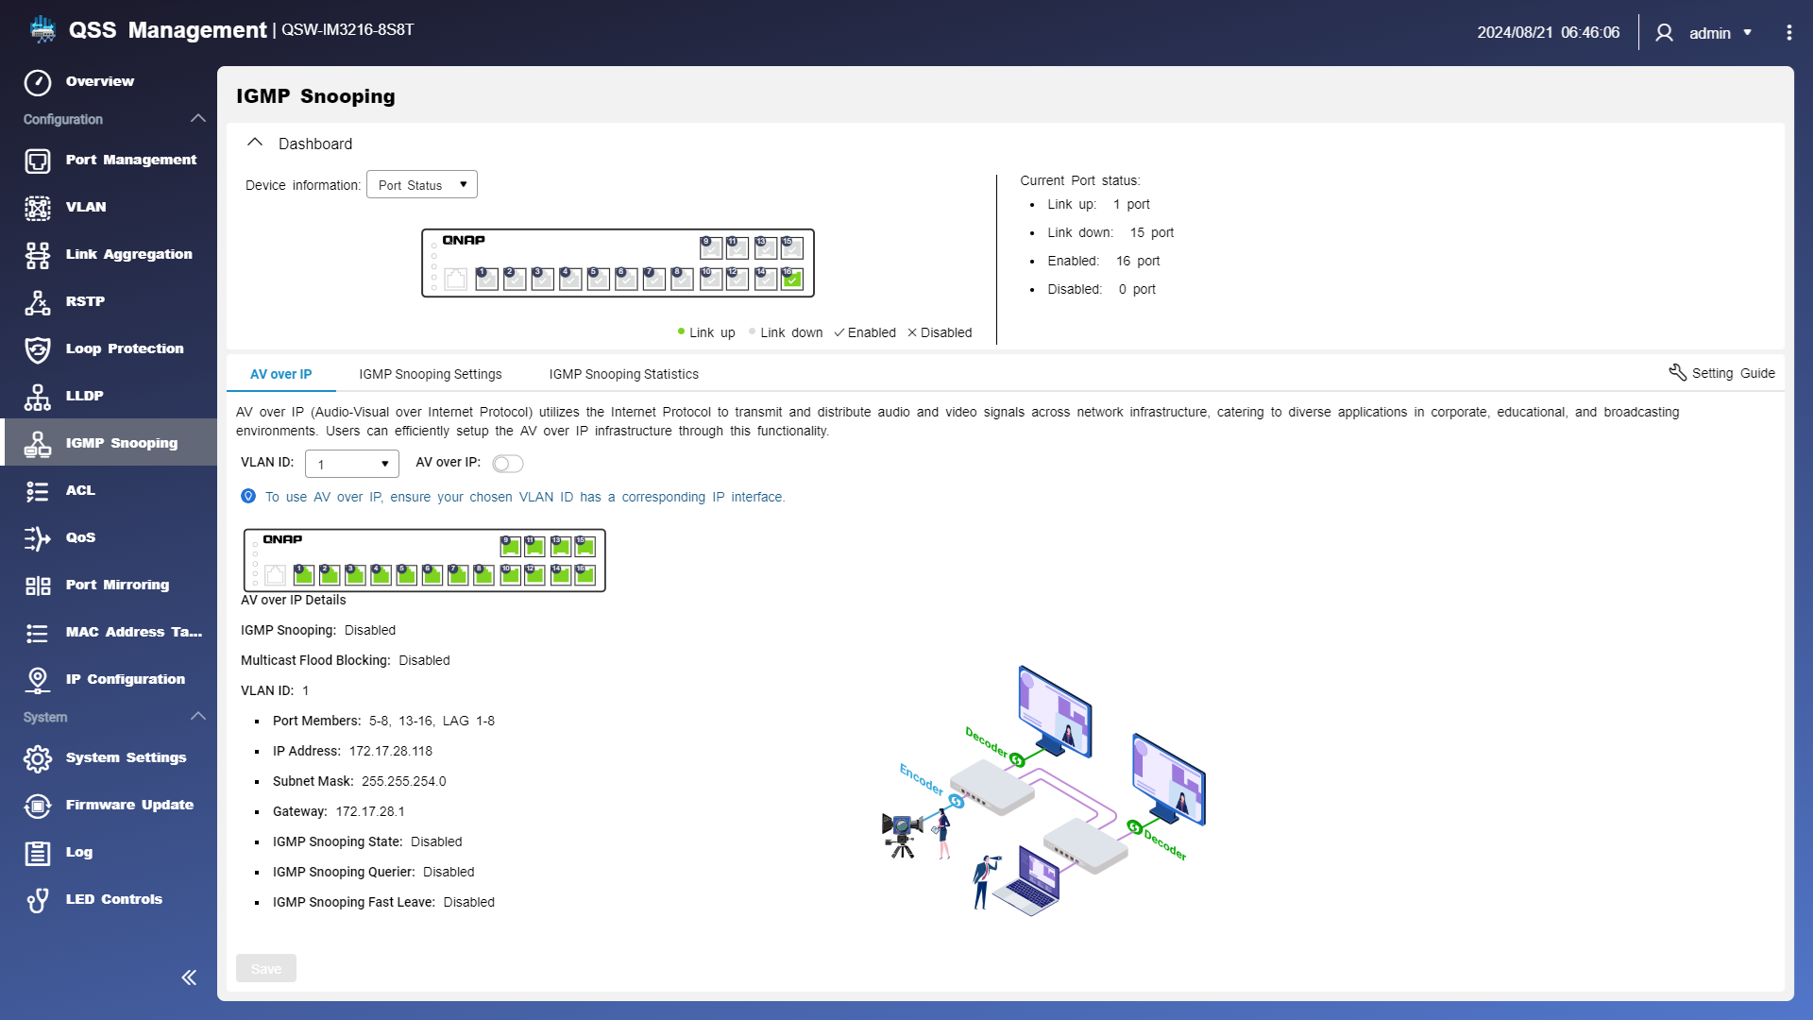Image resolution: width=1813 pixels, height=1020 pixels.
Task: Toggle port 1 in the AV over IP diagram
Action: tap(303, 574)
